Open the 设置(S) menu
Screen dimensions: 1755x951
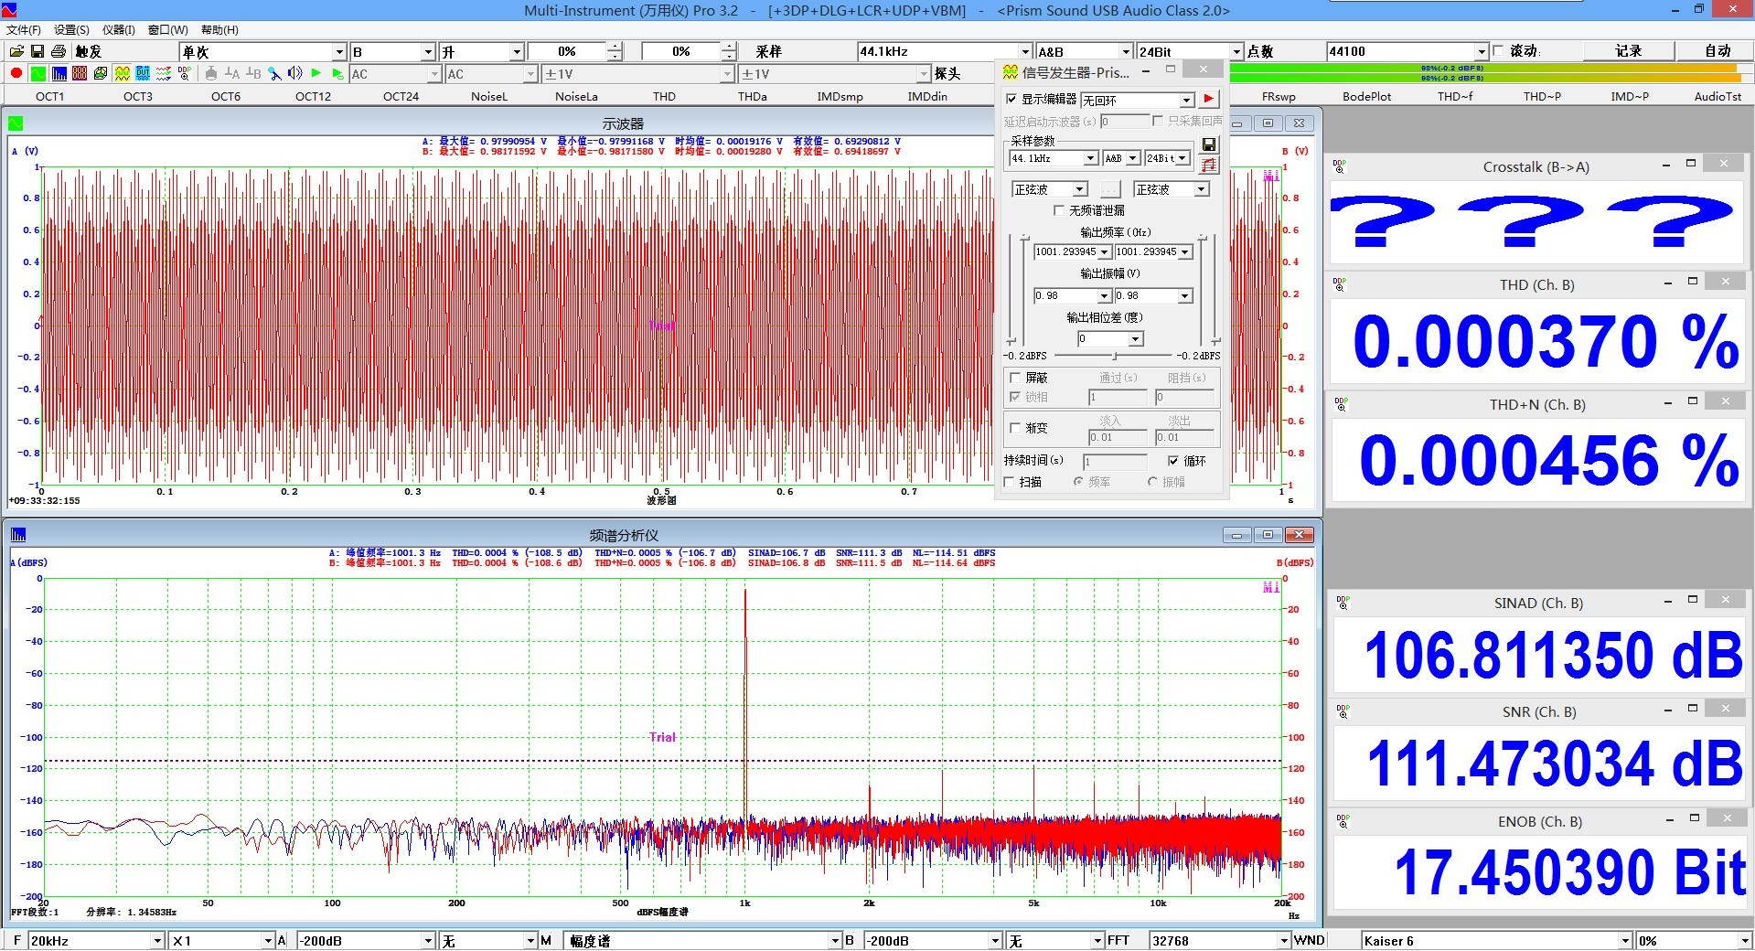click(x=71, y=30)
